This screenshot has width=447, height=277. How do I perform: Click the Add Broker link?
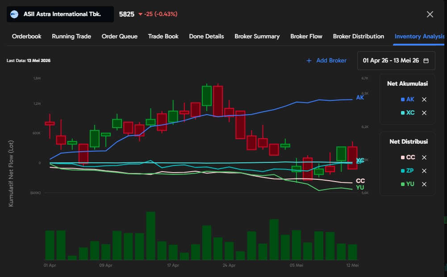coord(331,61)
